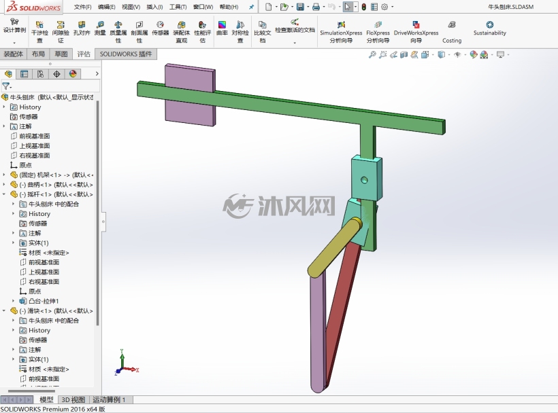Switch to the PropertyManager tab icon
558x413 pixels.
[x=24, y=74]
